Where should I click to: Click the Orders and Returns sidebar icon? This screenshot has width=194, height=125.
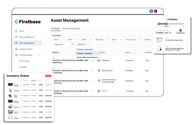tap(16, 37)
